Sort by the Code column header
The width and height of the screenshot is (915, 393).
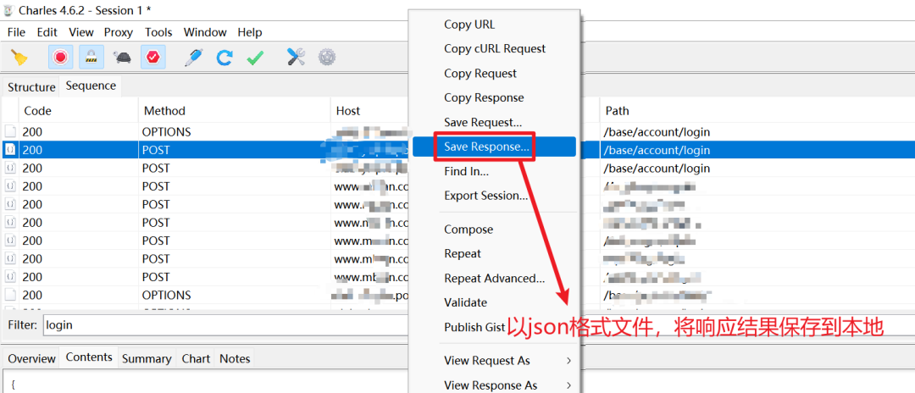(x=78, y=111)
